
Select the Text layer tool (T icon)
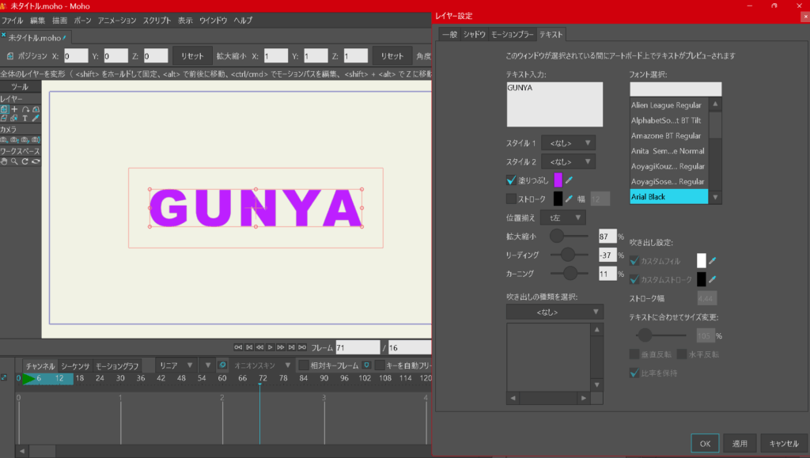click(x=25, y=118)
